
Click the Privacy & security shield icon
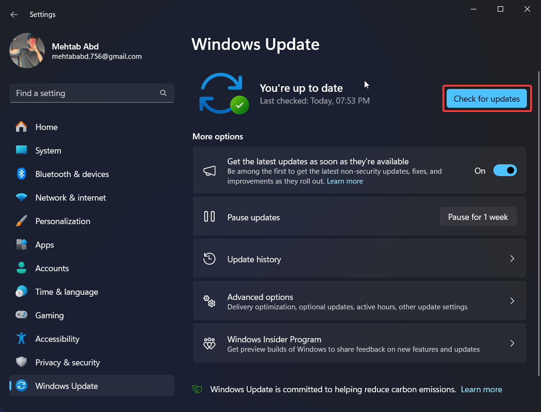21,362
